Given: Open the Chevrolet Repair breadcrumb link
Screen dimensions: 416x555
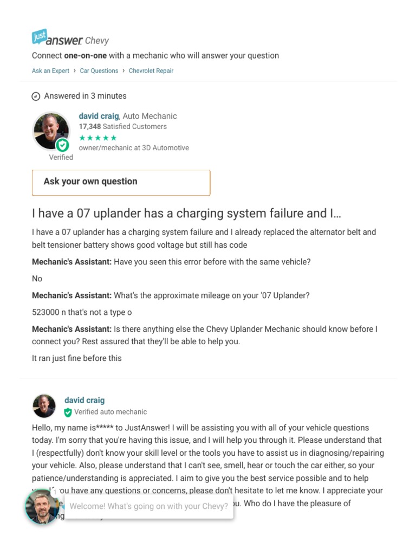Looking at the screenshot, I should [151, 70].
